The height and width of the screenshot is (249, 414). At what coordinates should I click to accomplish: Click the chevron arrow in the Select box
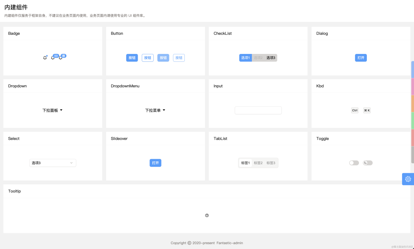point(71,163)
